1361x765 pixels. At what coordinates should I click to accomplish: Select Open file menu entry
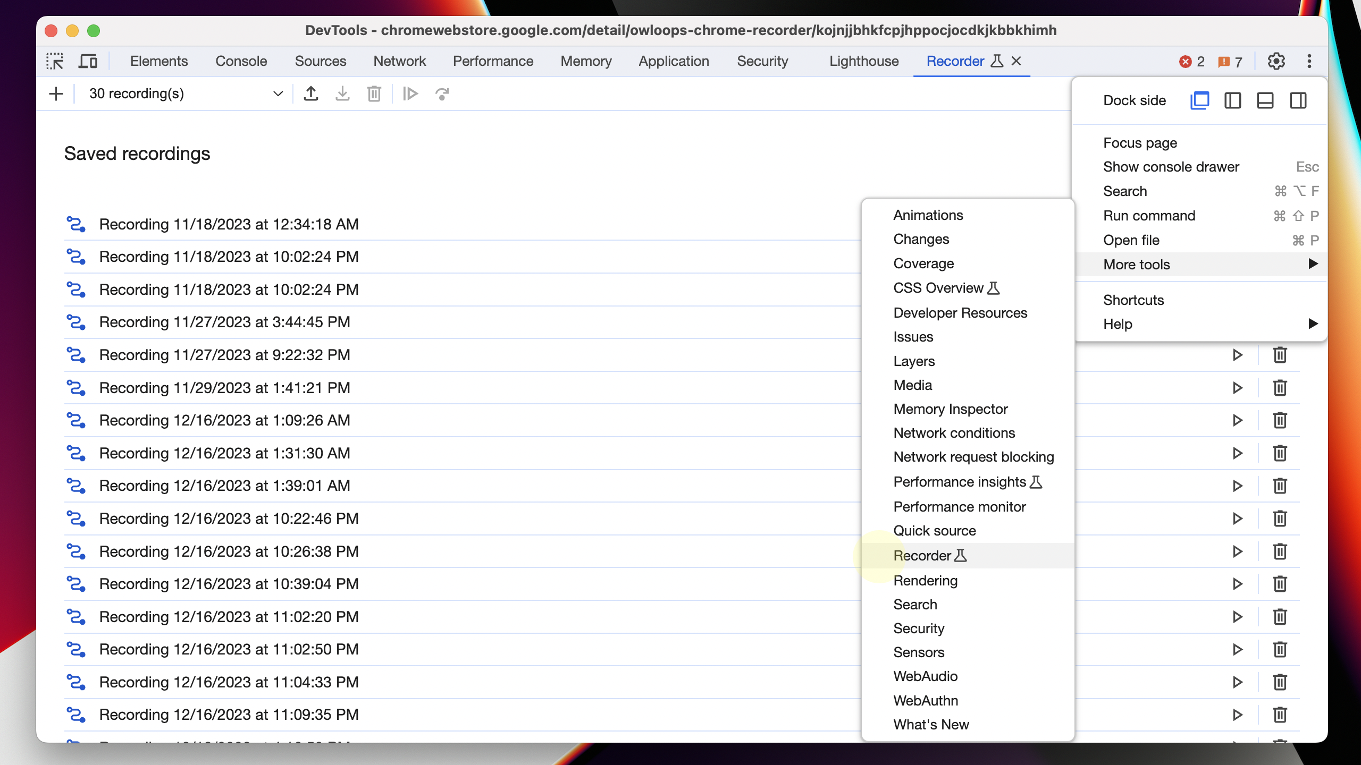click(x=1200, y=240)
